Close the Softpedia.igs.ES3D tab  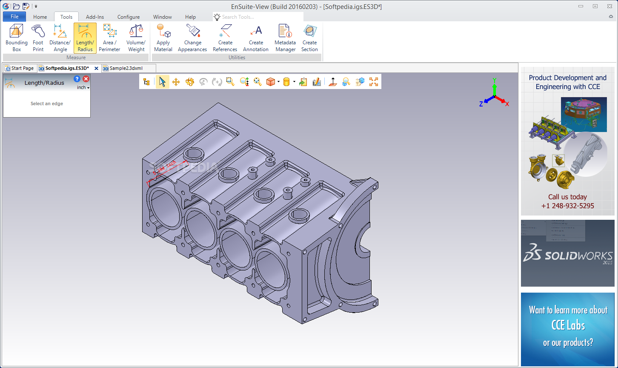[x=96, y=68]
